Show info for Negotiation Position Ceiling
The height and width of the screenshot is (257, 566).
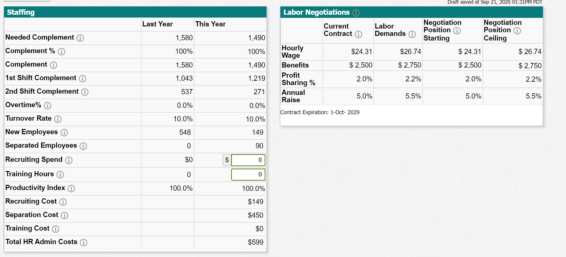pos(517,31)
